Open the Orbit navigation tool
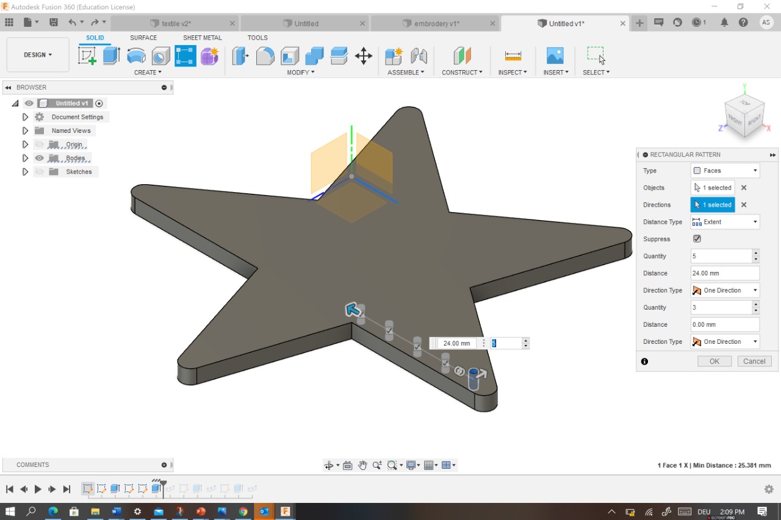 (329, 465)
